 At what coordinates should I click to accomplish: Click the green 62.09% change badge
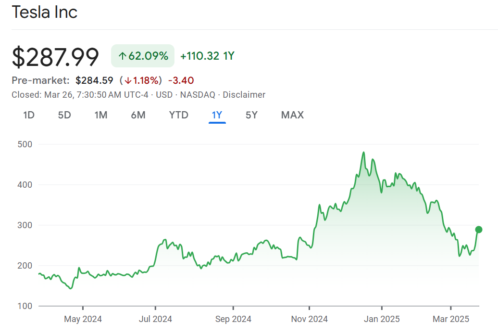143,56
